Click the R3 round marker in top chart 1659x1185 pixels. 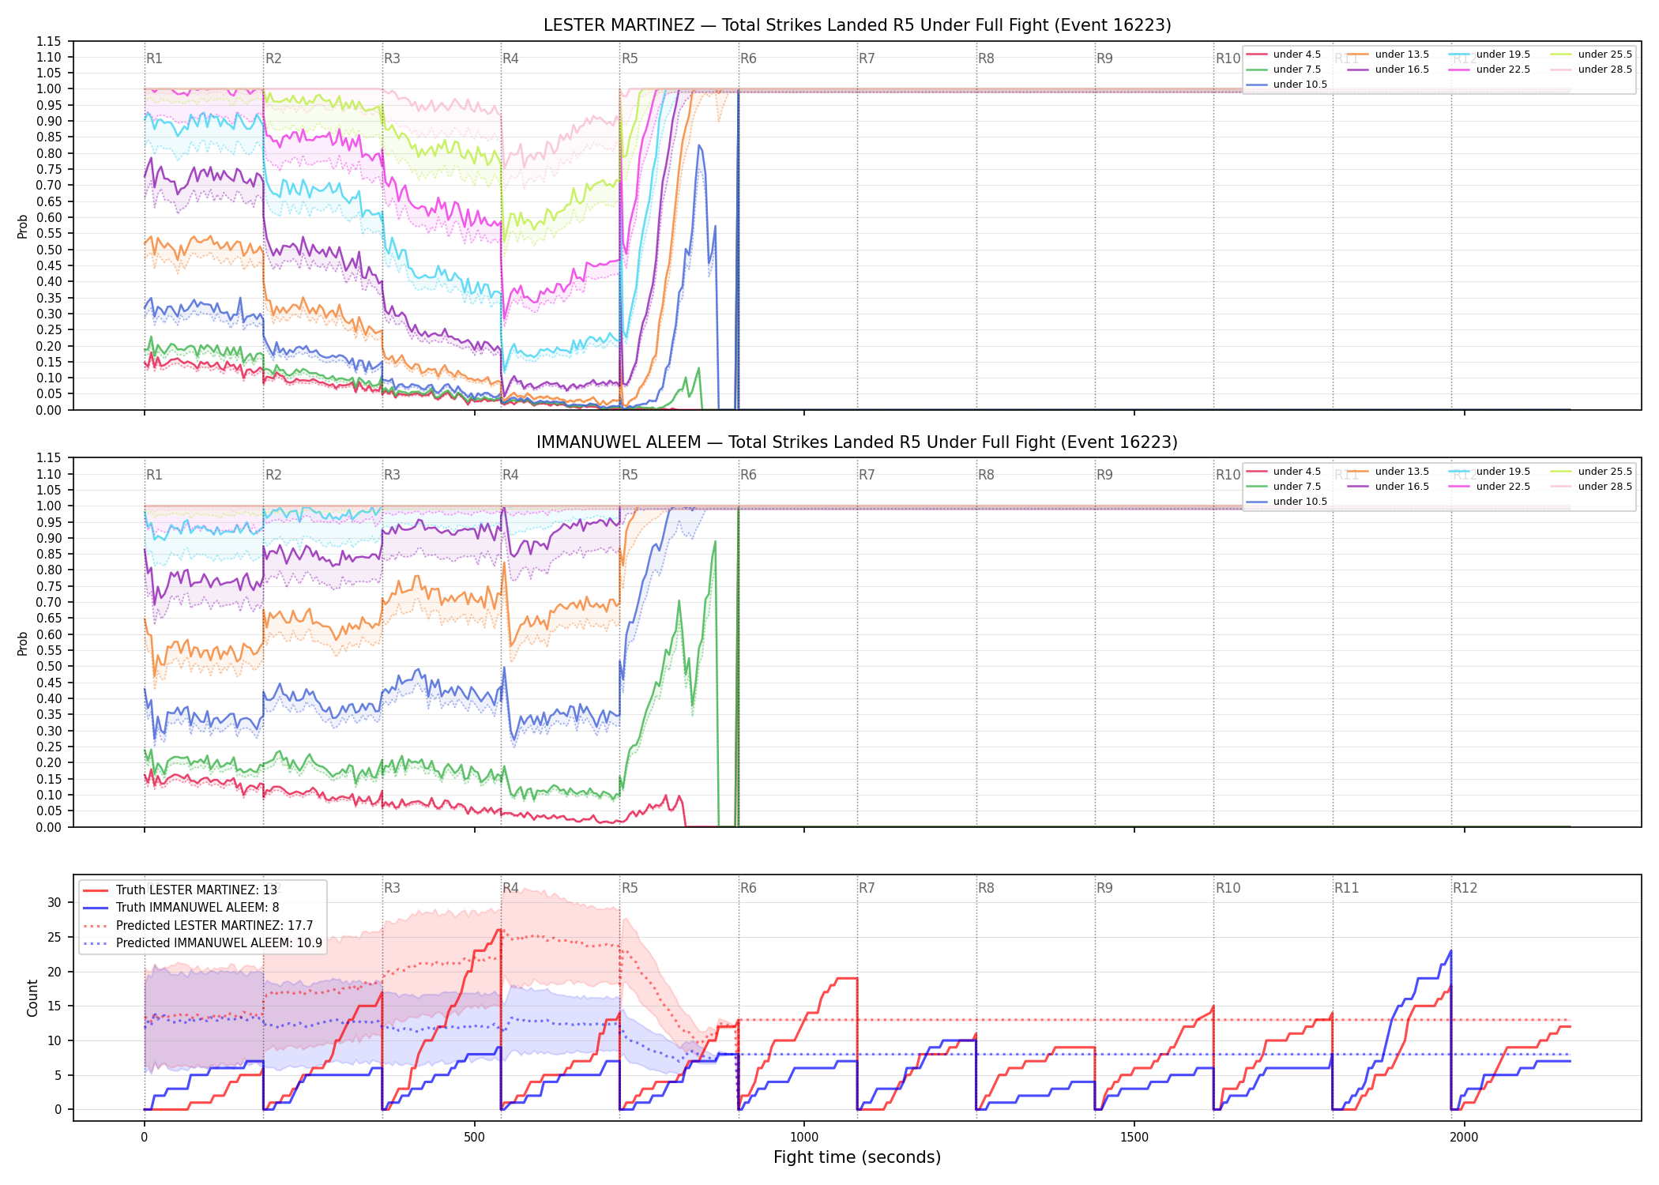(x=392, y=58)
